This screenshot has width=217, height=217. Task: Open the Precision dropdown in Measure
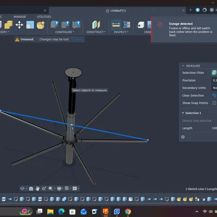(214, 80)
